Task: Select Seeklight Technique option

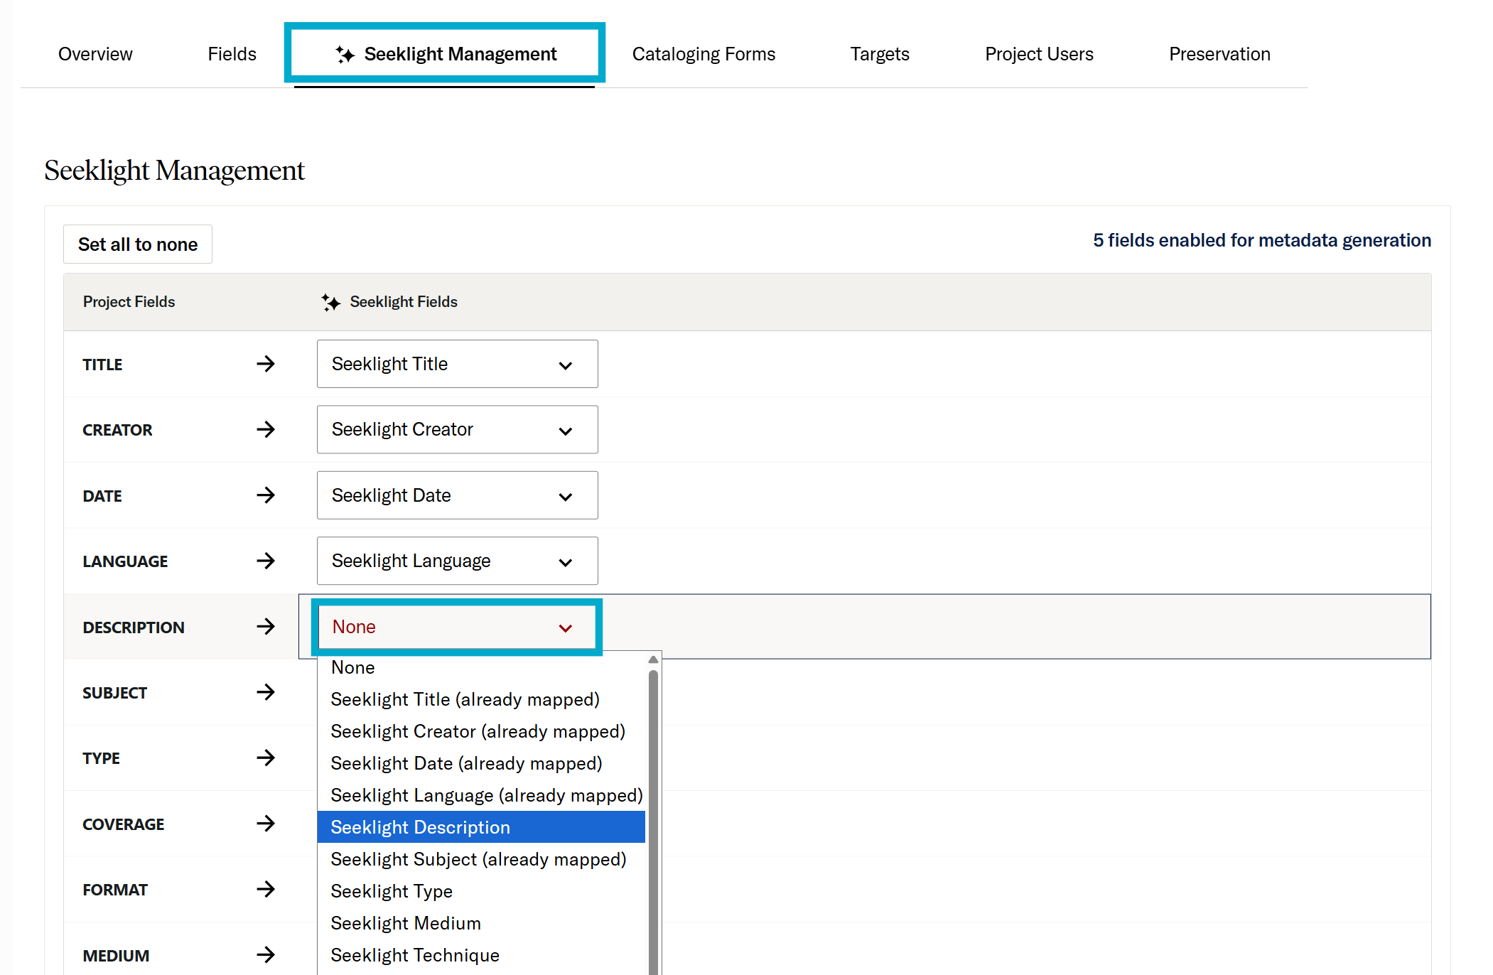Action: click(x=481, y=955)
